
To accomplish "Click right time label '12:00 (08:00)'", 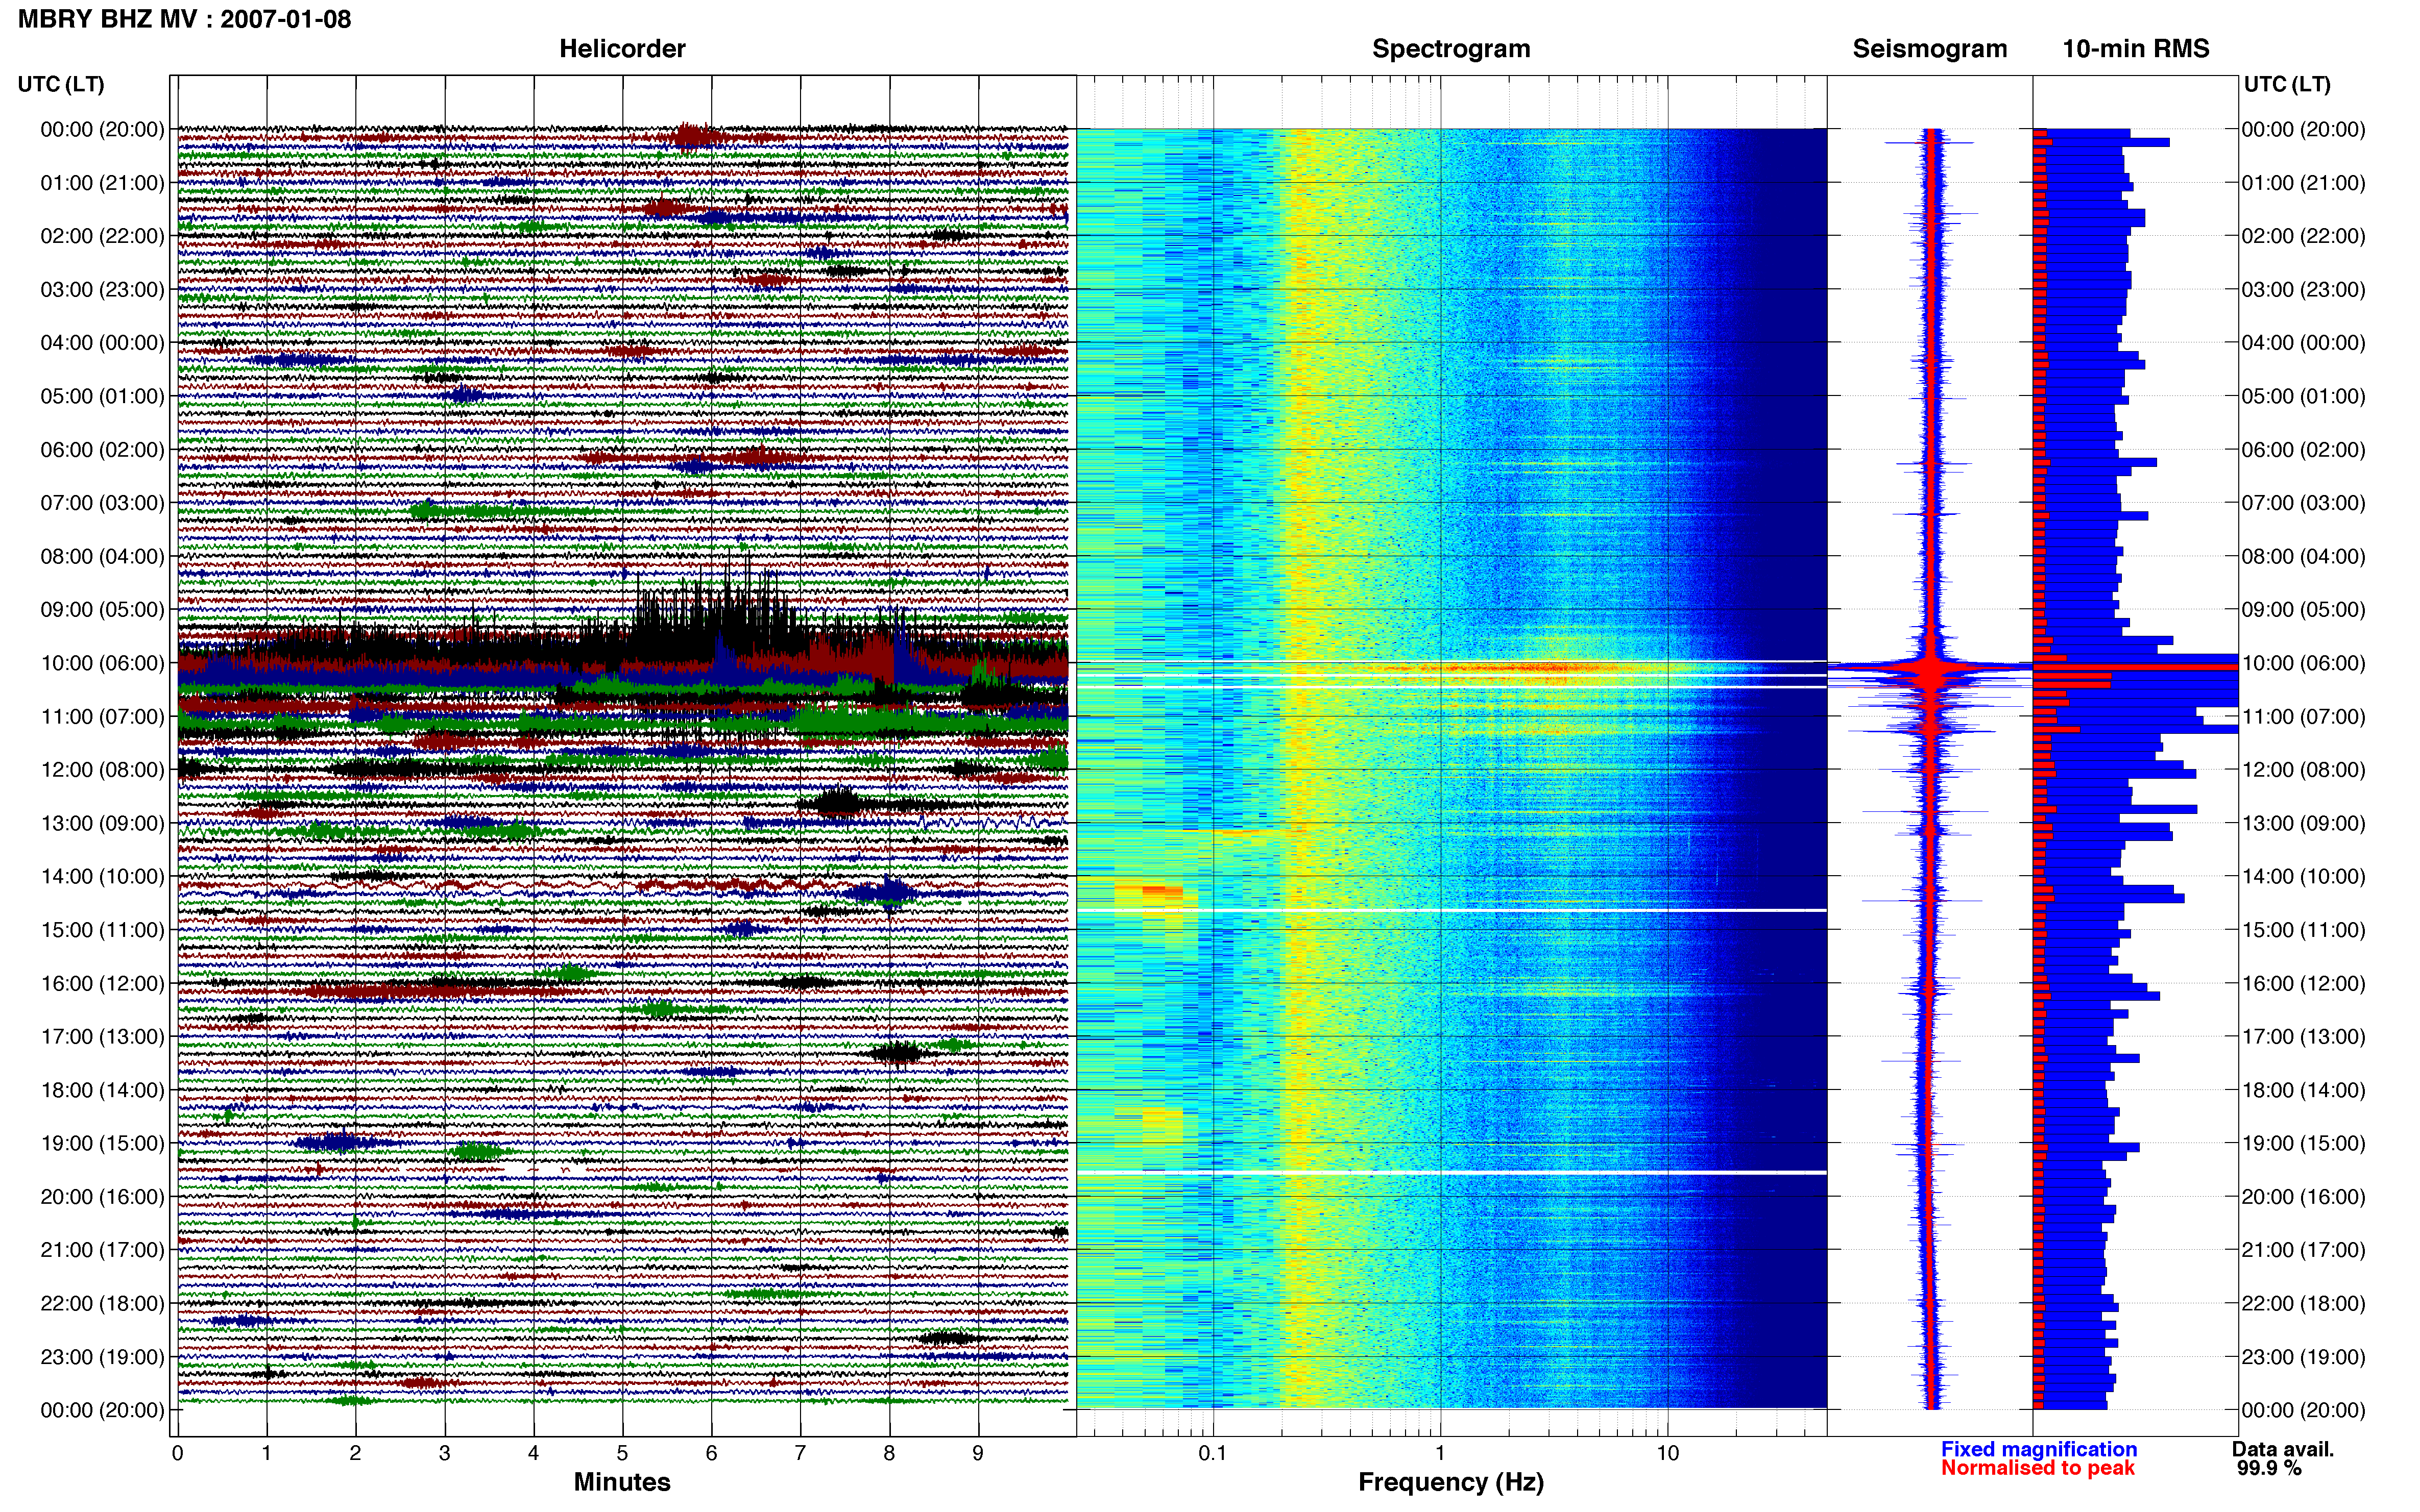I will (x=2303, y=770).
